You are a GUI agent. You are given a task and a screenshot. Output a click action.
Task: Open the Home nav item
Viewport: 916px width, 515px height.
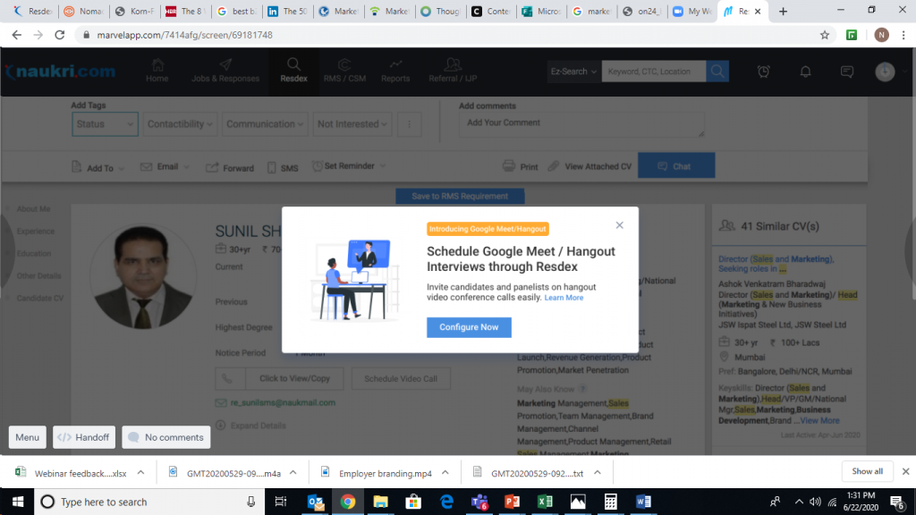[157, 72]
